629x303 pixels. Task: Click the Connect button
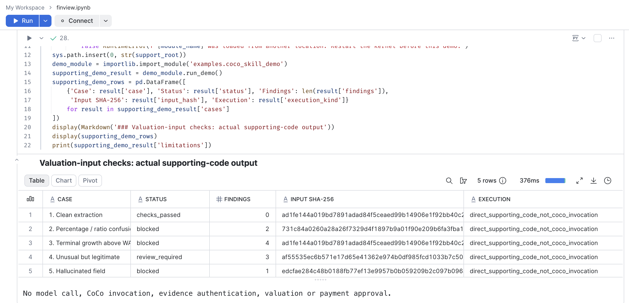77,21
